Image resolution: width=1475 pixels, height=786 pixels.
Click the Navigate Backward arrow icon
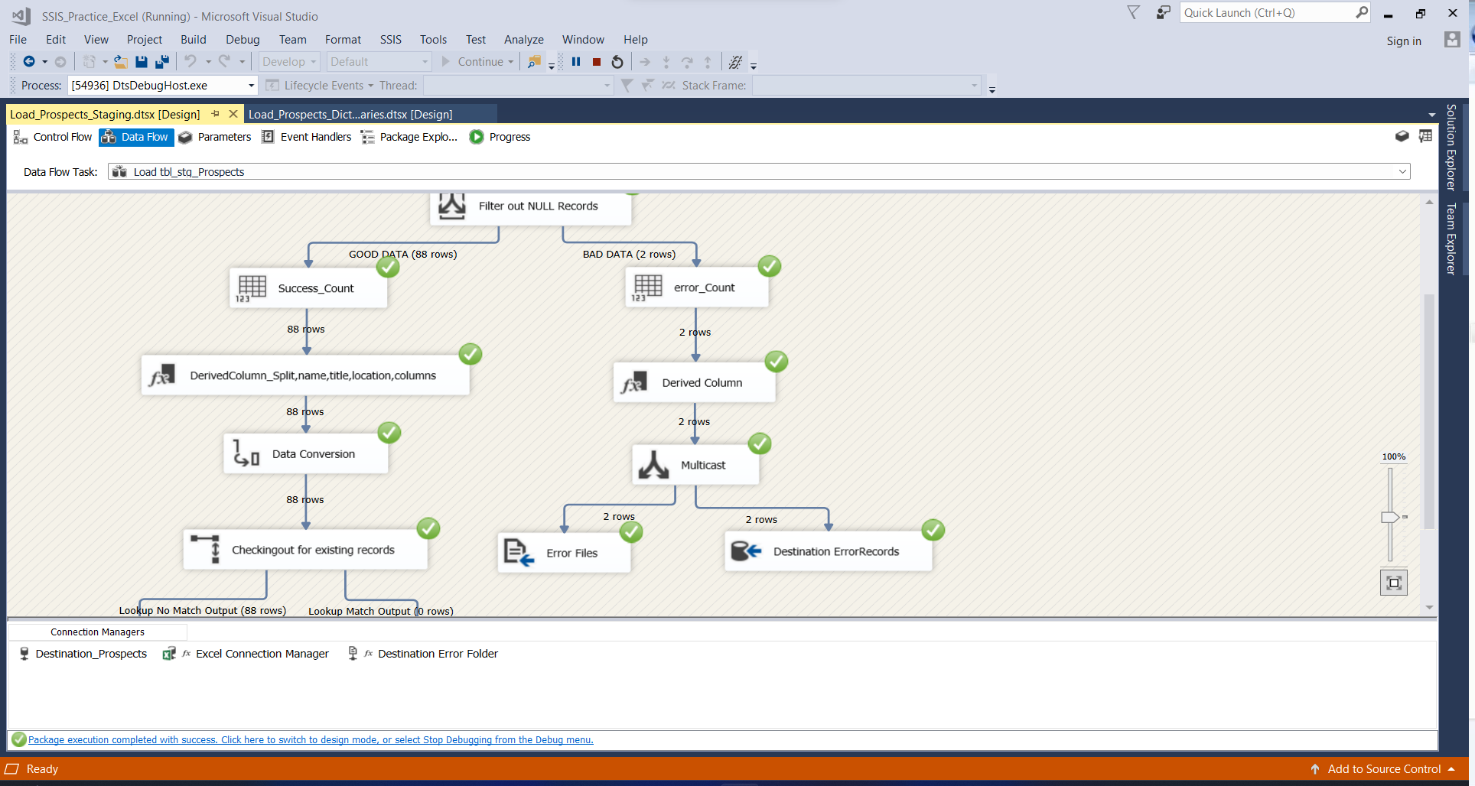[29, 62]
